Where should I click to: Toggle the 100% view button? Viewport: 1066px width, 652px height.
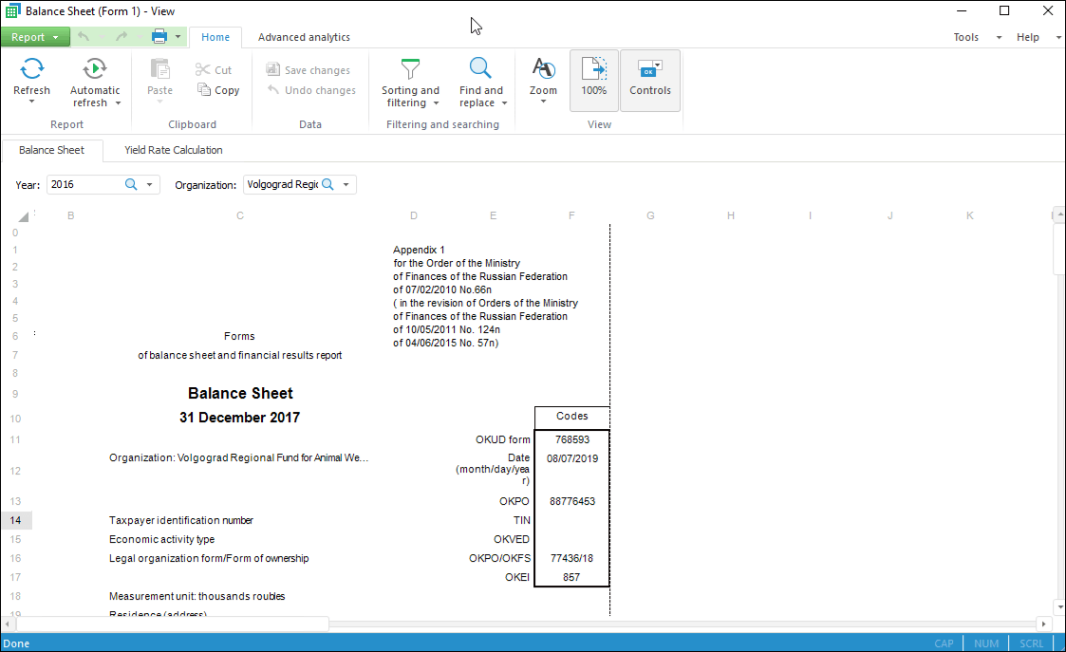tap(594, 80)
